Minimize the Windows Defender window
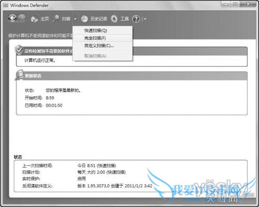Viewport: 259px width, 207px height. click(x=226, y=4)
